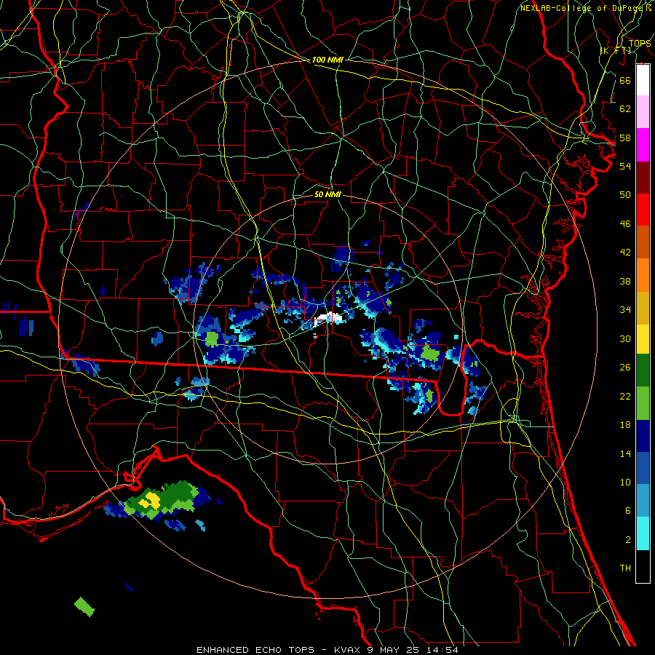Click the isolated green parallelogram echo at lower left
The image size is (655, 655).
click(x=84, y=606)
